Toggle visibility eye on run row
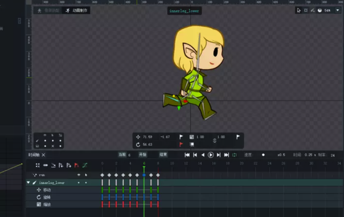 point(78,175)
